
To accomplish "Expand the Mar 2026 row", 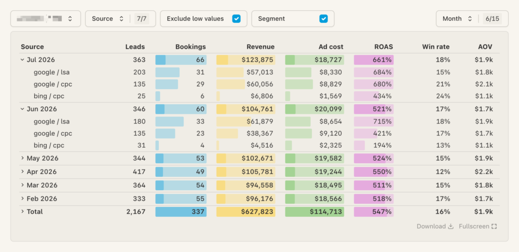I will tap(22, 185).
